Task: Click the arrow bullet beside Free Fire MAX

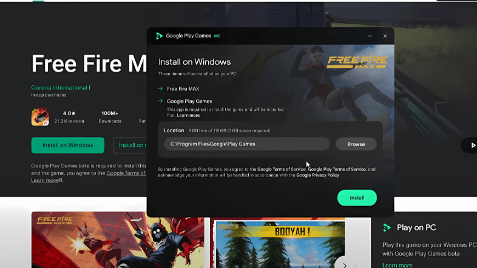Action: tap(160, 89)
